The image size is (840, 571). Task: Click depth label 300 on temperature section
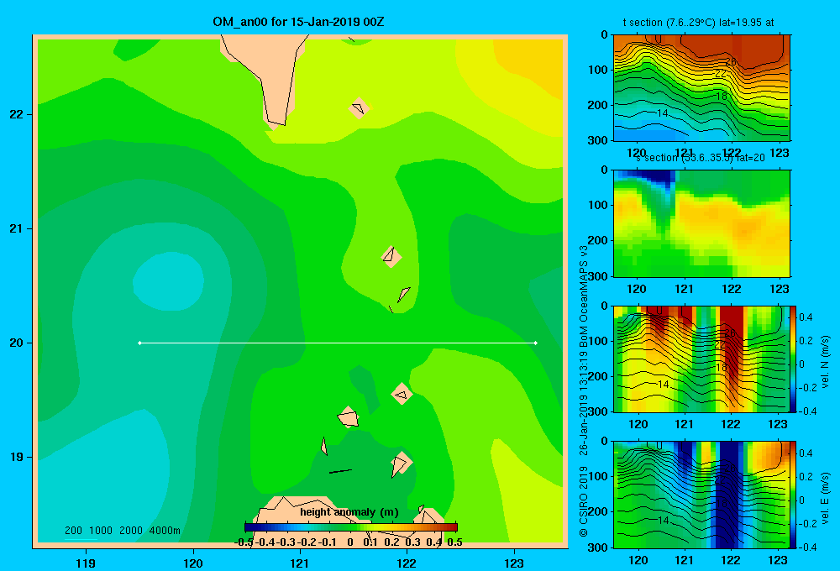coord(598,140)
